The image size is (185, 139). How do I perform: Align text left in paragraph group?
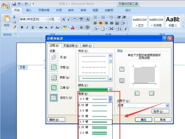[95, 23]
